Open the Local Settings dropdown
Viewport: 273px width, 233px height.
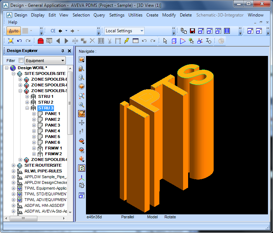point(124,31)
